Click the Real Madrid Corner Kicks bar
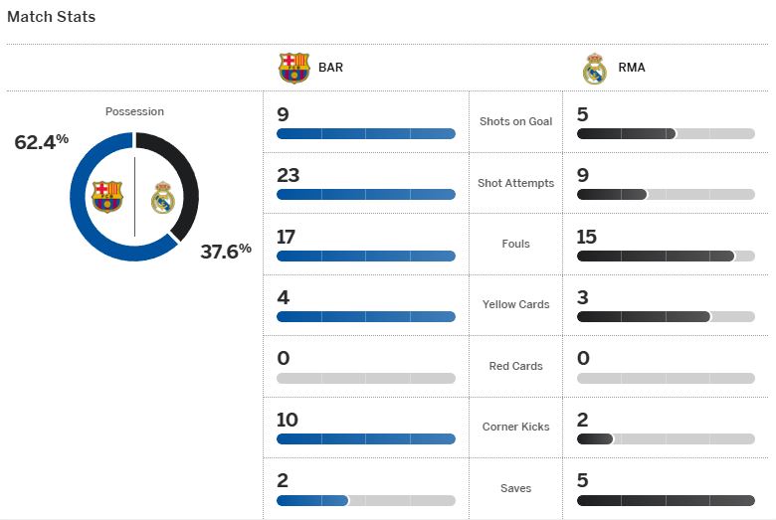This screenshot has width=776, height=520. click(x=666, y=438)
